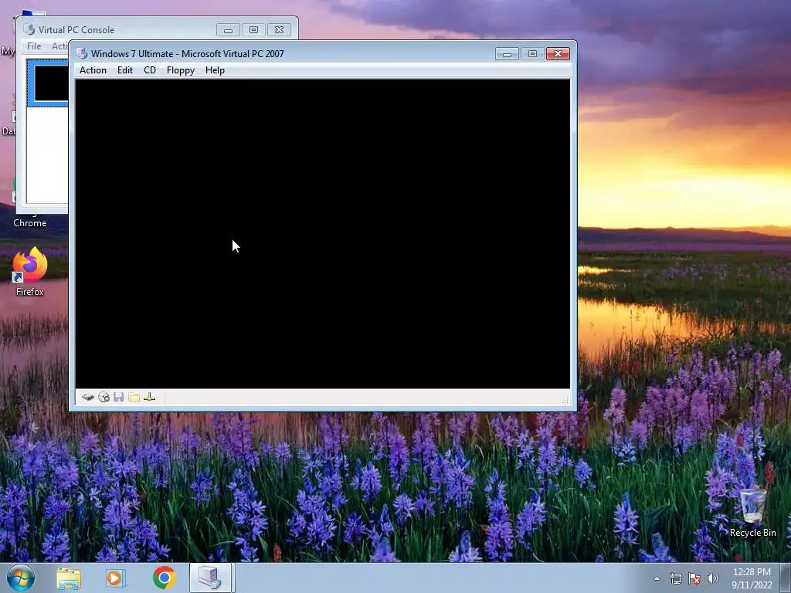Image resolution: width=791 pixels, height=593 pixels.
Task: Launch Windows Media Player from taskbar
Action: (115, 578)
